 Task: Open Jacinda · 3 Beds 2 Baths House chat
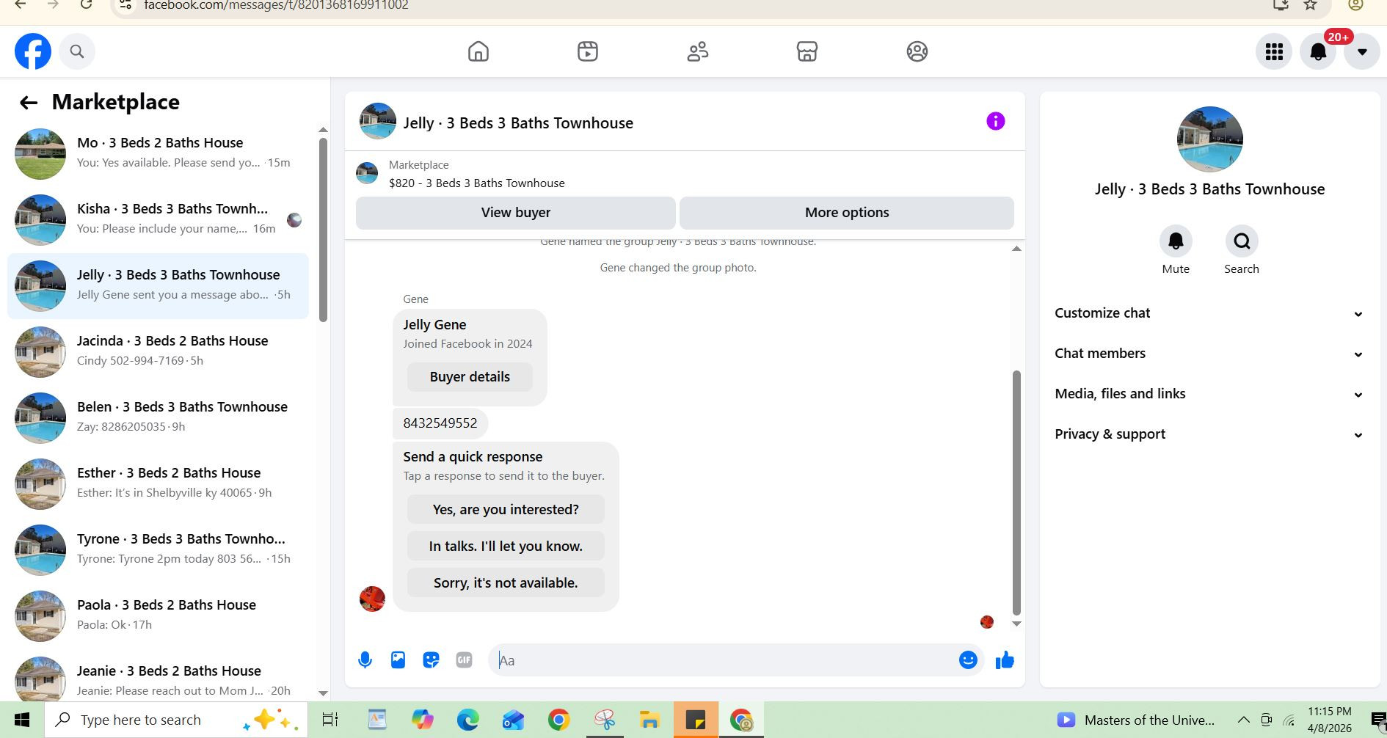[x=158, y=352]
